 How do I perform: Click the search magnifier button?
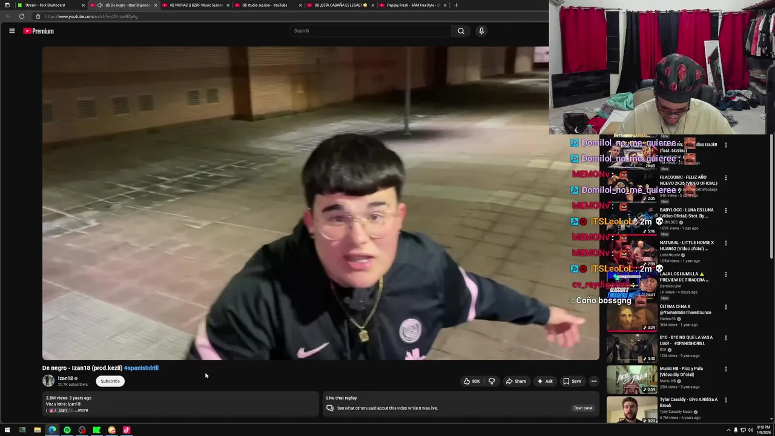click(461, 31)
